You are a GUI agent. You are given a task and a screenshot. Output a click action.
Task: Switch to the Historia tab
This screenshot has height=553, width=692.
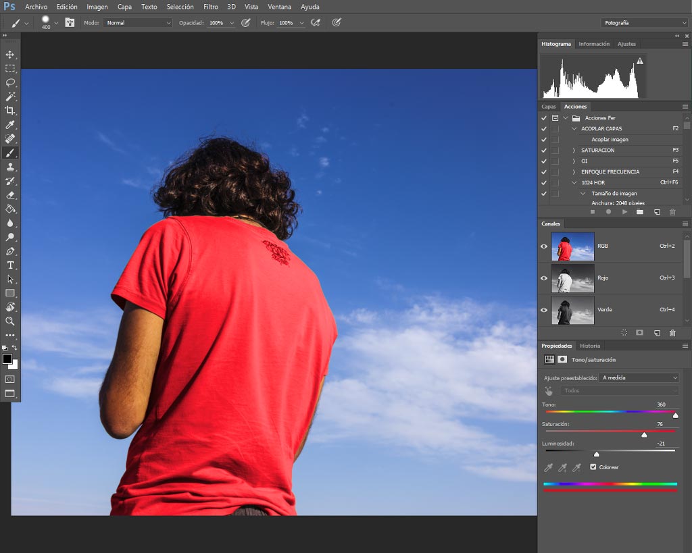click(x=589, y=346)
